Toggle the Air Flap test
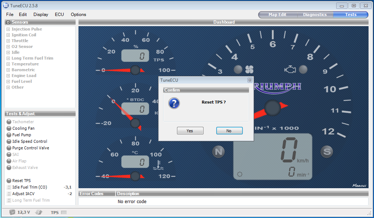 [9, 161]
